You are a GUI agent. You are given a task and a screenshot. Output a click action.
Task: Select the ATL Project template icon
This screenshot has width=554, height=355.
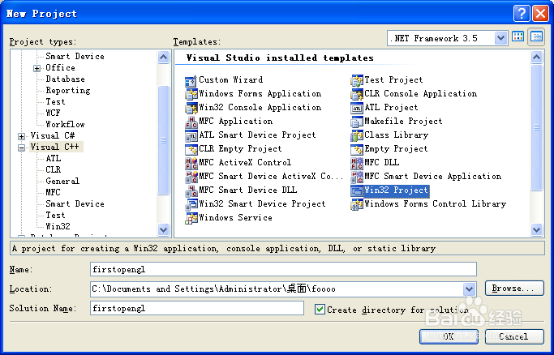pyautogui.click(x=357, y=109)
